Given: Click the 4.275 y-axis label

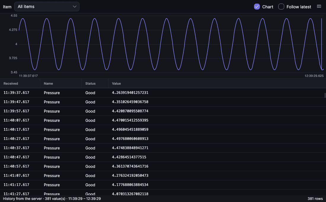Looking at the screenshot, I should click(13, 30).
